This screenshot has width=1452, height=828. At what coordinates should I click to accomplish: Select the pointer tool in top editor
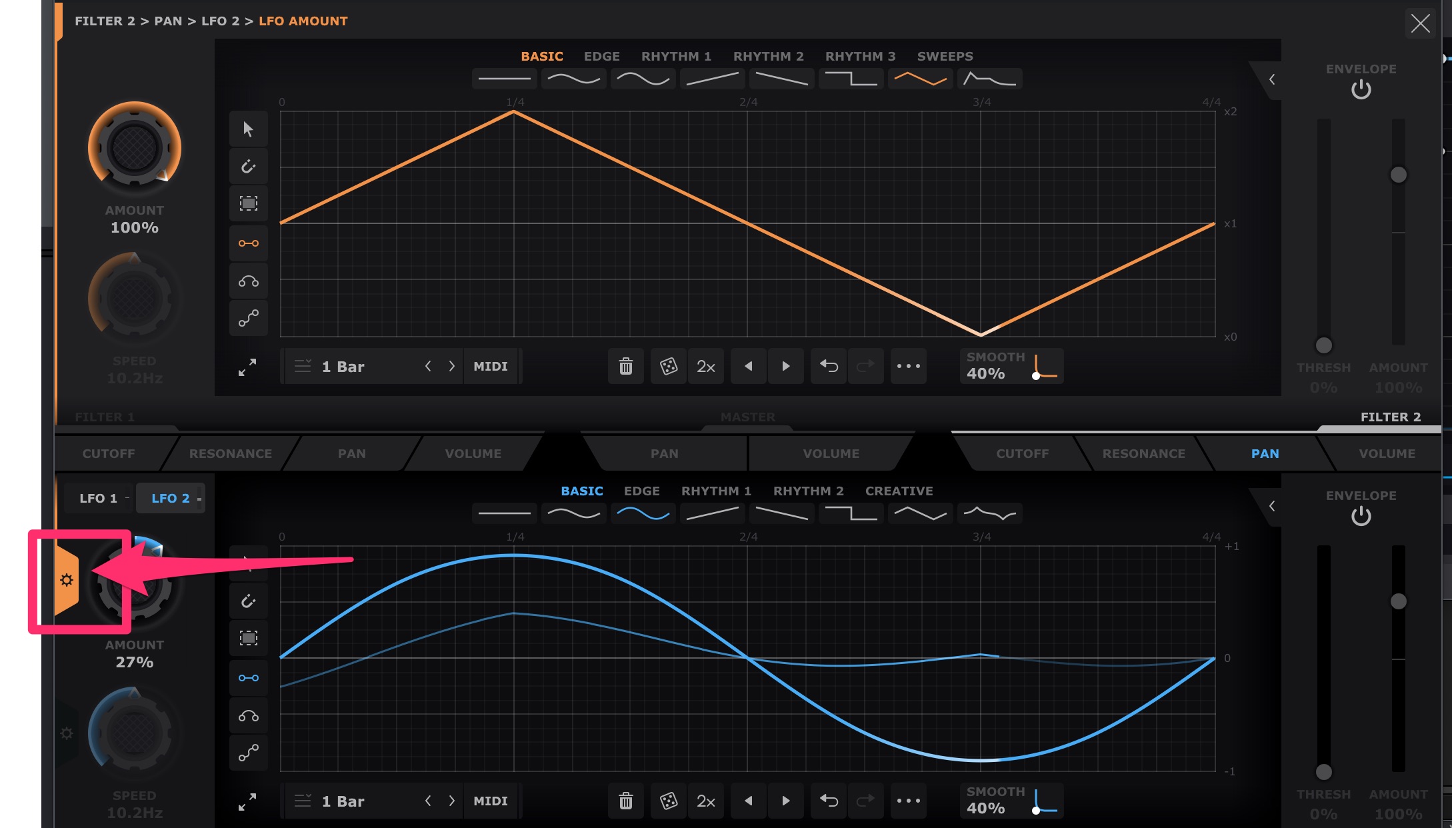248,129
